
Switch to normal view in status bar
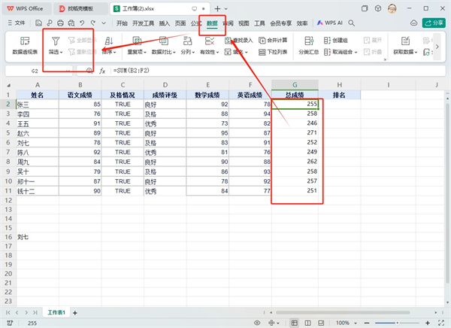(294, 323)
